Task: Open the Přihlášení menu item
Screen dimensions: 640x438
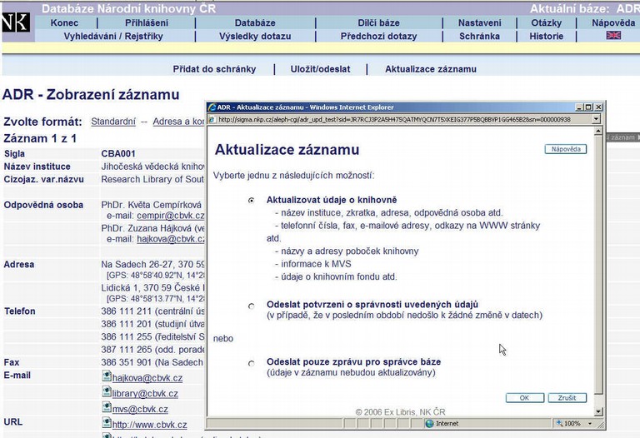Action: tap(147, 22)
